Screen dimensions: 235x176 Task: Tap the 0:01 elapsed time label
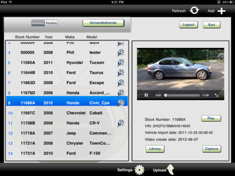[x=158, y=95]
